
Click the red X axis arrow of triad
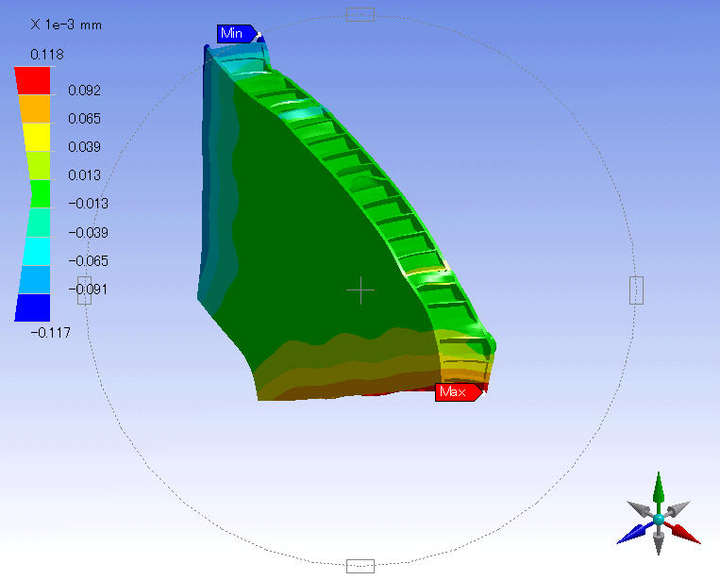(x=684, y=533)
